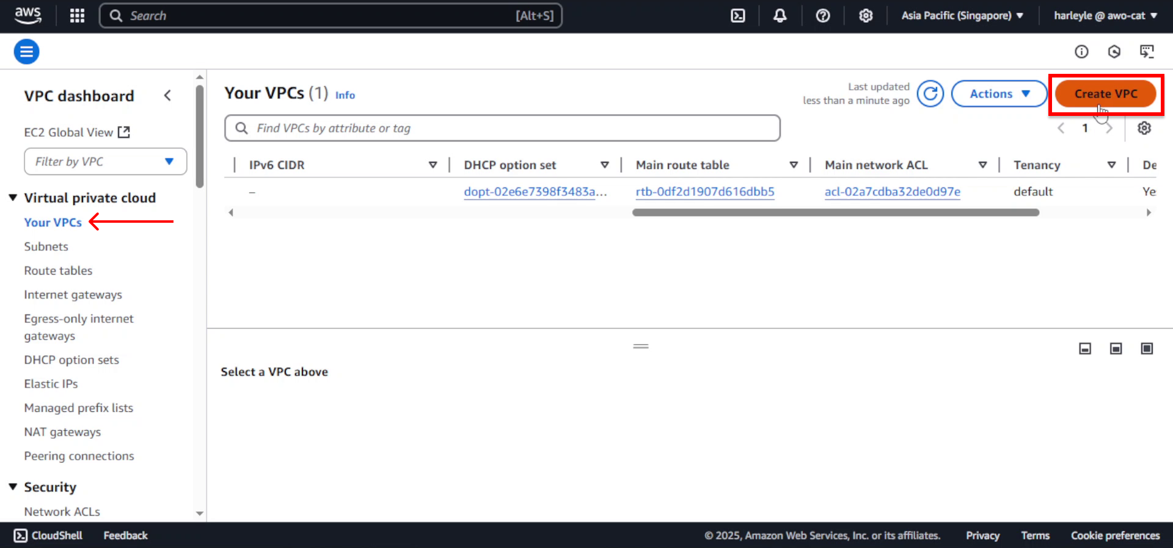Sort by Tenancy column arrow

tap(1112, 165)
